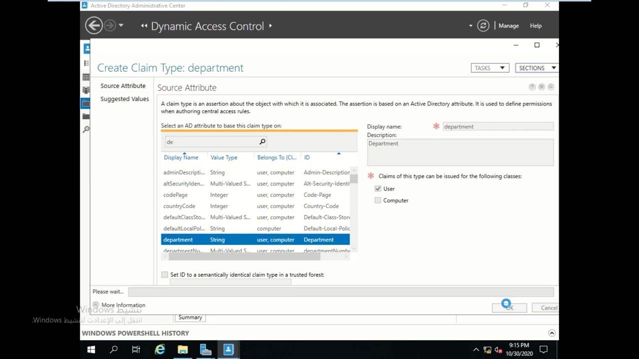Click the volume tray icon

(x=498, y=350)
